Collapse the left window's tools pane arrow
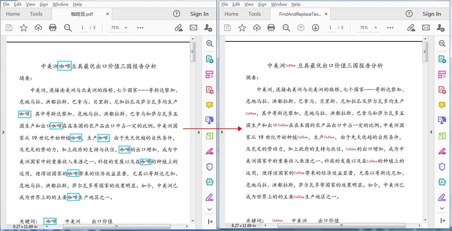Screen dimensions: 452x231 (198, 132)
